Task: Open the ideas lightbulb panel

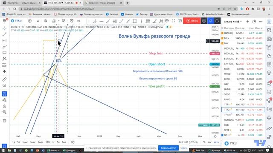Action: (269, 73)
